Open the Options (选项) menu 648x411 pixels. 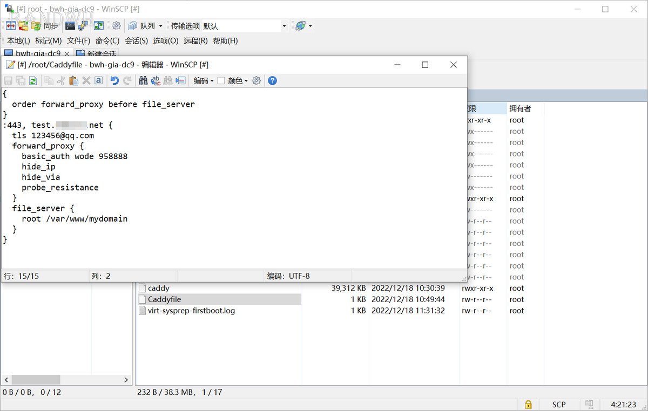coord(166,40)
